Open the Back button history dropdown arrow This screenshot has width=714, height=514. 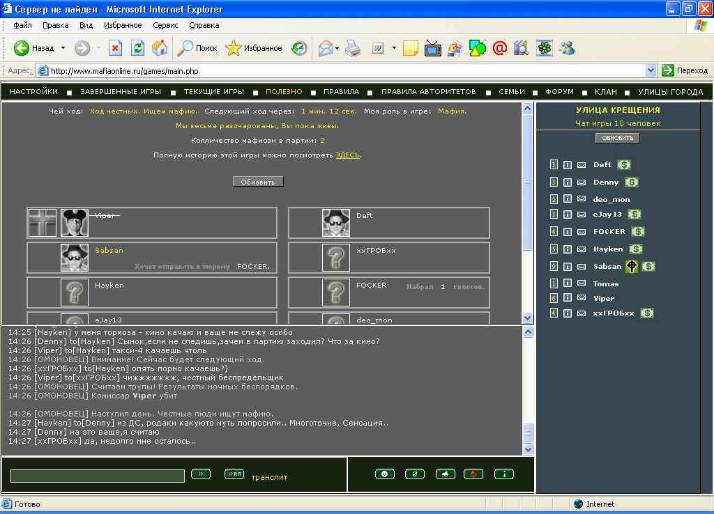pos(63,48)
